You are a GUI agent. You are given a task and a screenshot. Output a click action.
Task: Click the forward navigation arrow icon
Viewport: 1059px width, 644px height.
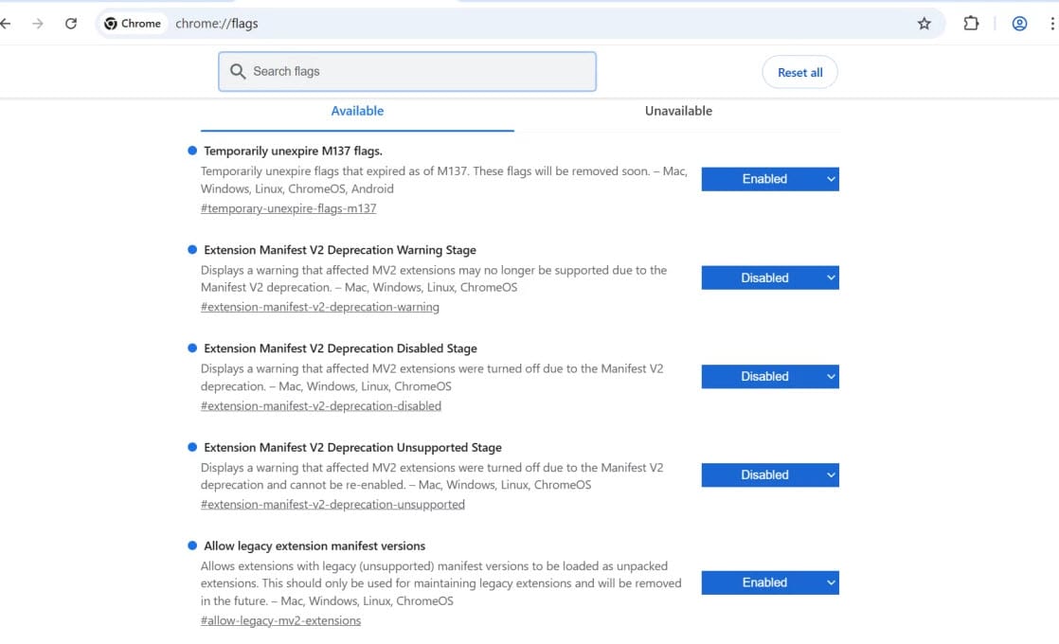click(x=38, y=24)
